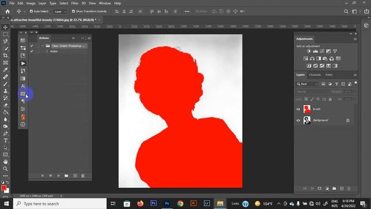This screenshot has height=209, width=371.
Task: Type here to search box in taskbar
Action: click(60, 204)
